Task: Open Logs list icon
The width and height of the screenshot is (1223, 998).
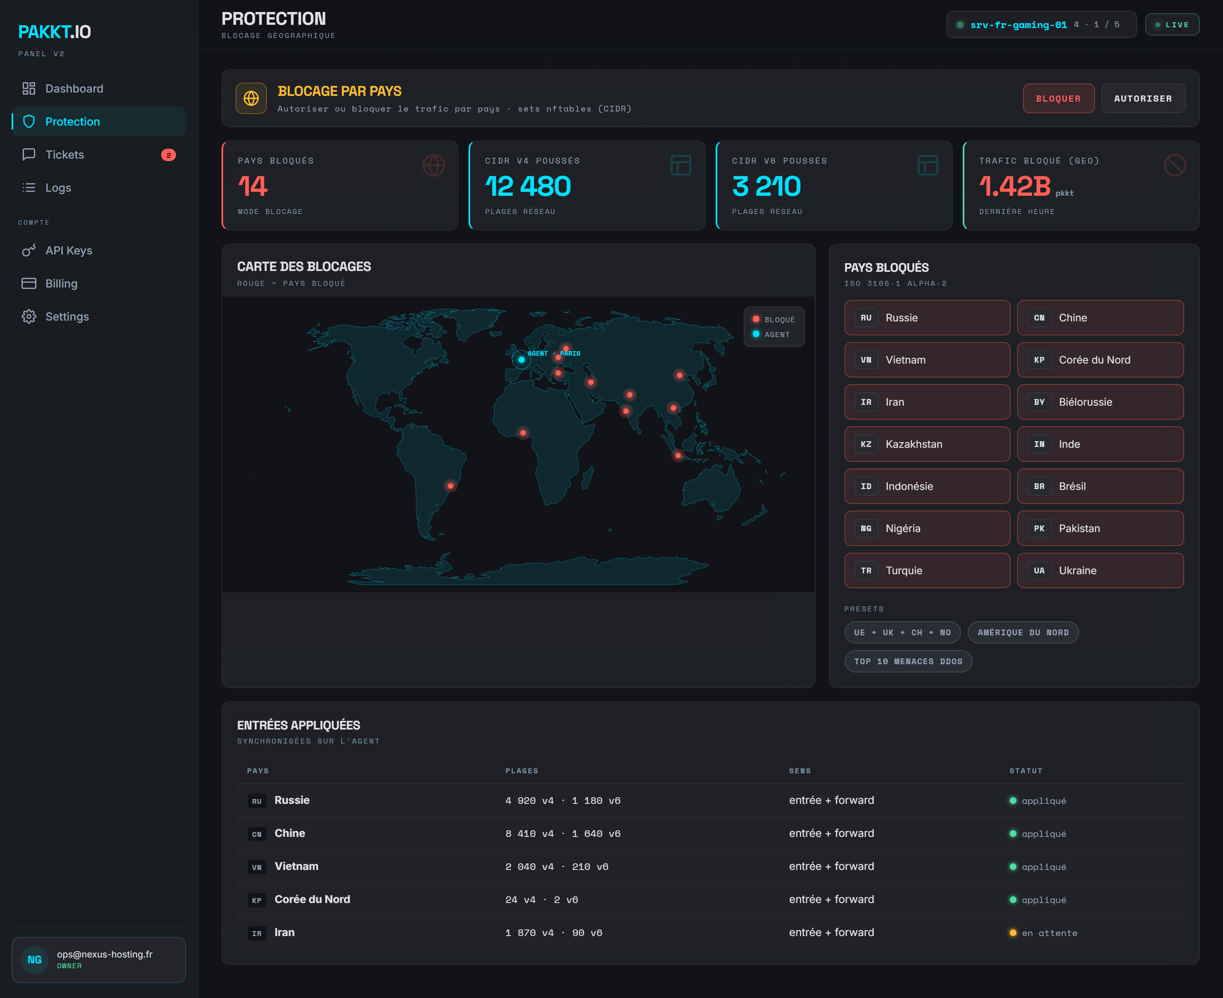Action: (x=29, y=188)
